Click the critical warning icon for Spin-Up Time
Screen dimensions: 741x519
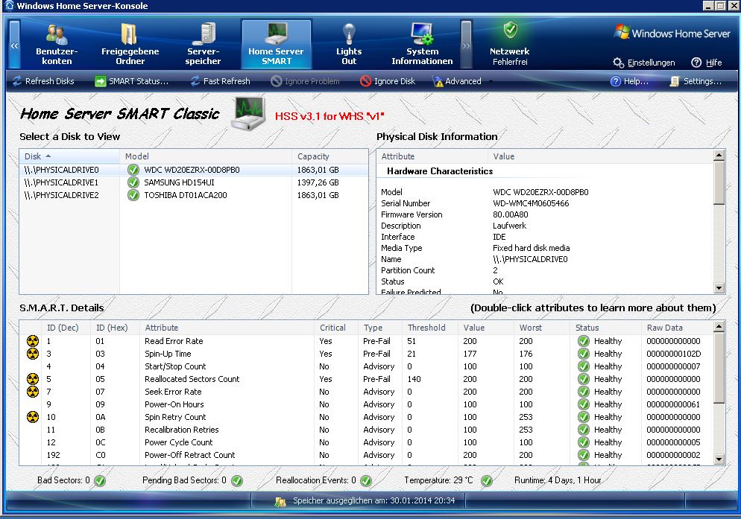click(33, 354)
